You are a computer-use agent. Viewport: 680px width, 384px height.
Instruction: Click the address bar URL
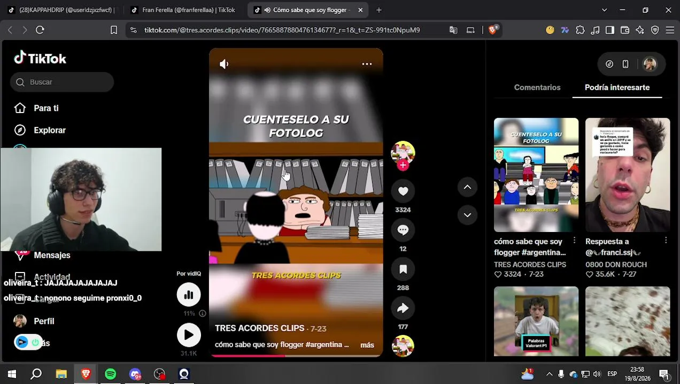[x=282, y=30]
